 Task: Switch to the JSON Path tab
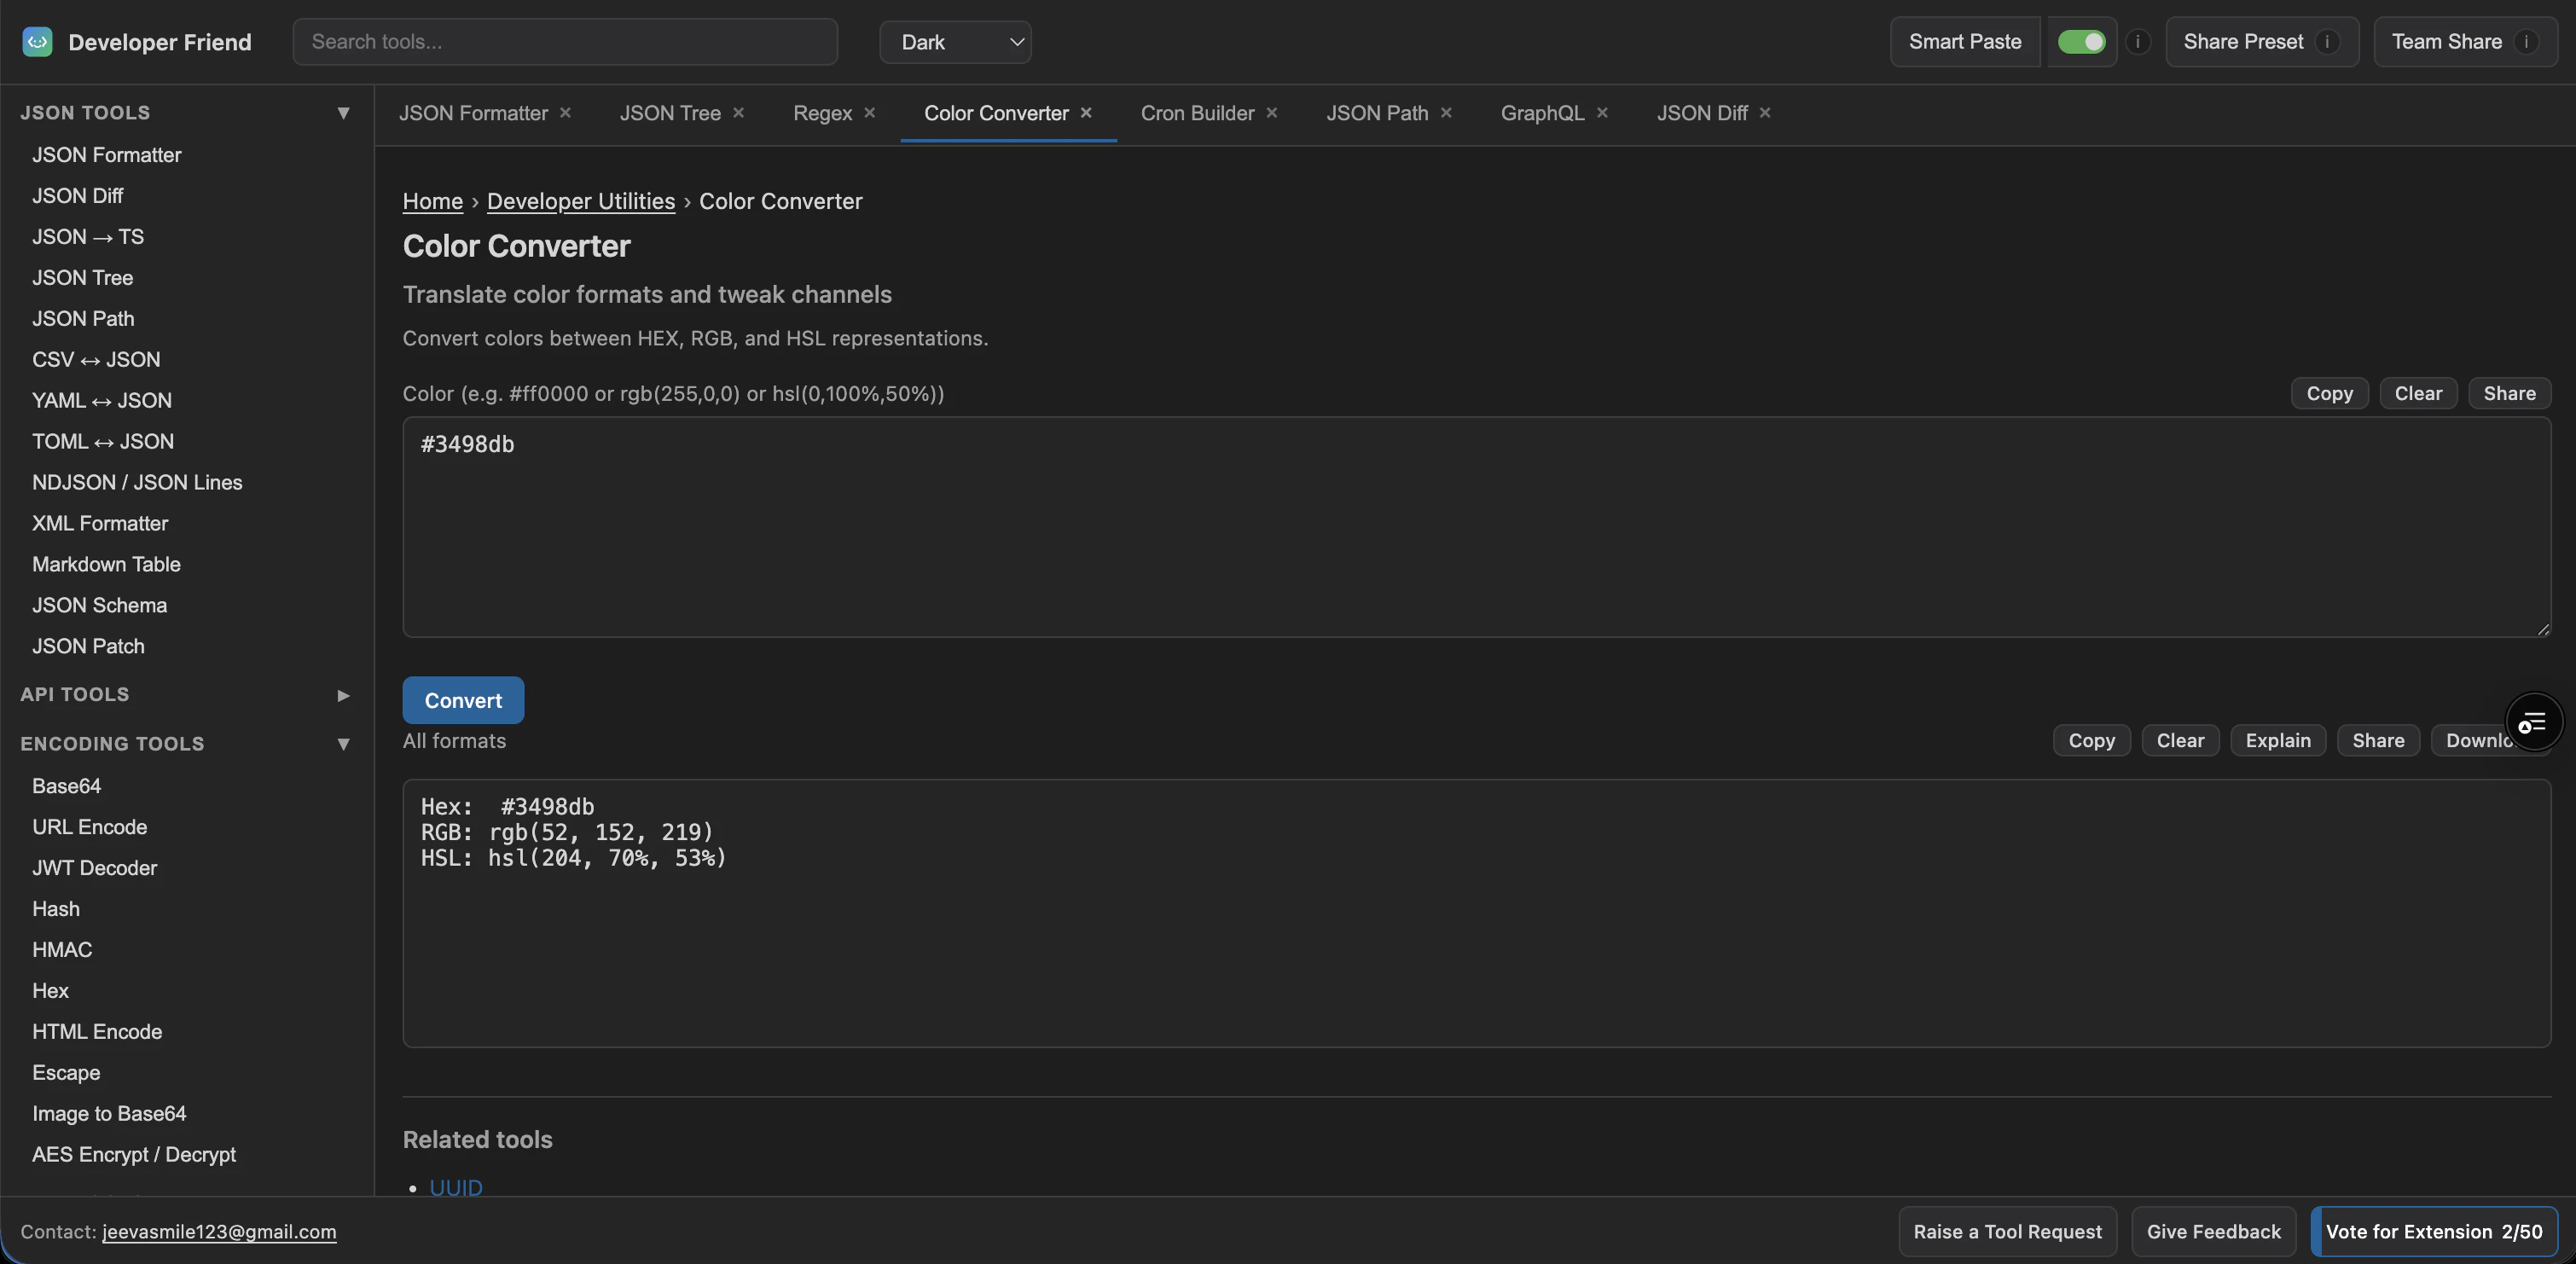(x=1377, y=113)
